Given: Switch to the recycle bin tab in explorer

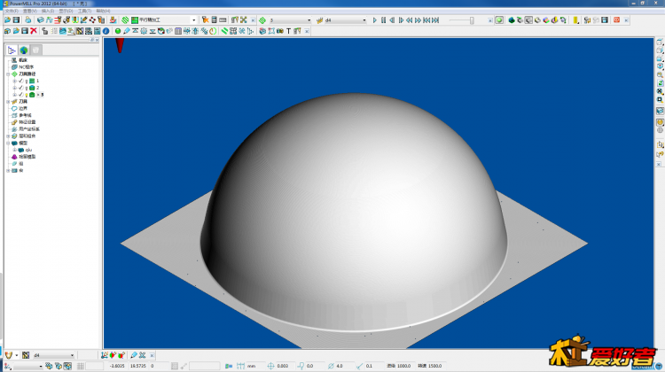Looking at the screenshot, I should 36,50.
